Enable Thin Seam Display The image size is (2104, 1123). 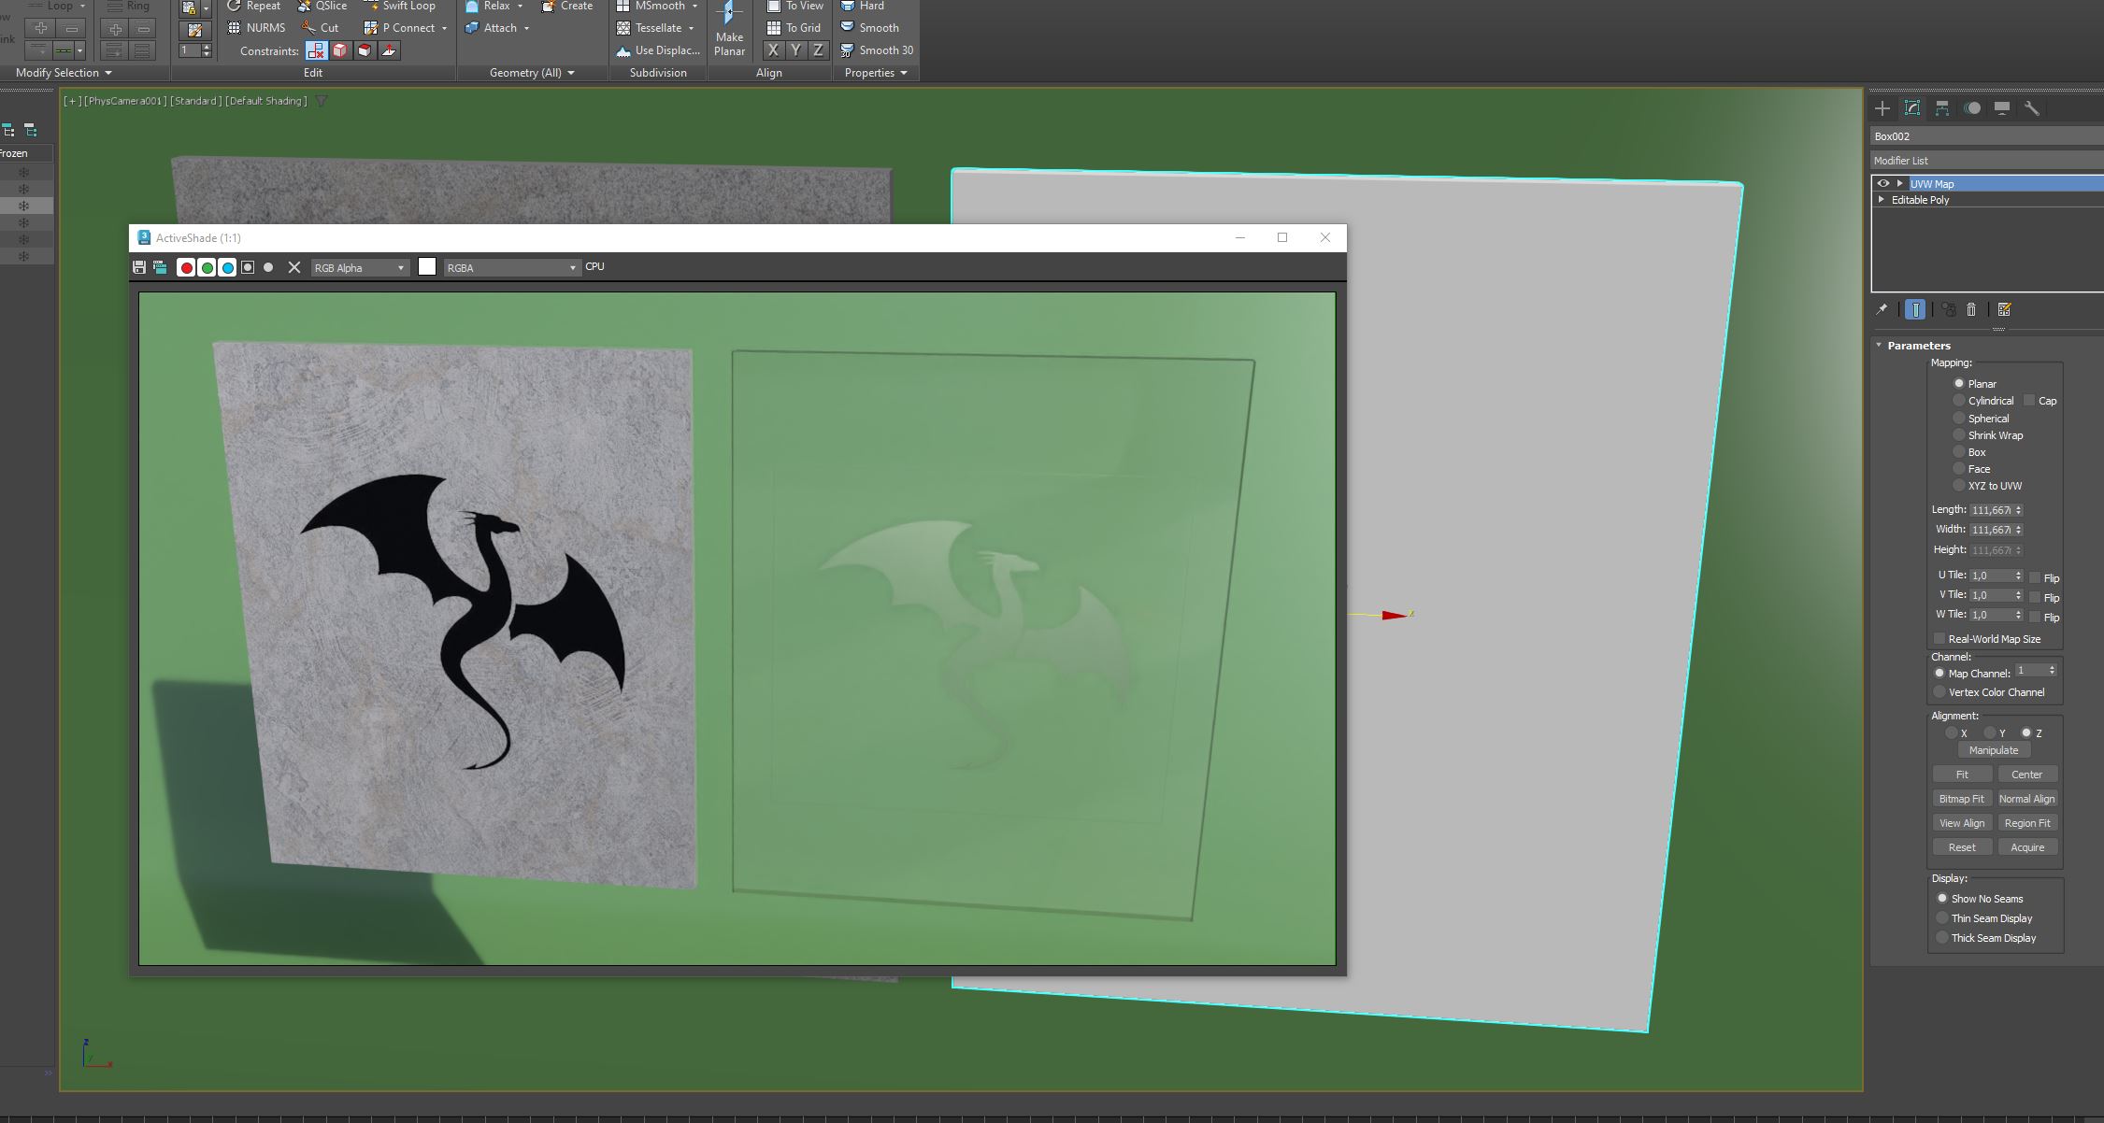click(1942, 917)
